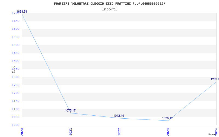This screenshot has height=137, width=219.
Task: Click the Importi subtitle
Action: pos(109,9)
